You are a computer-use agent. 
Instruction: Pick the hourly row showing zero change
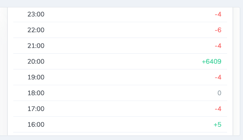(120, 93)
